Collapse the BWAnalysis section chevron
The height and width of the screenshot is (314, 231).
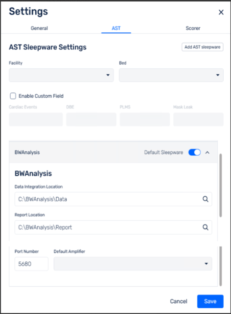coord(208,152)
